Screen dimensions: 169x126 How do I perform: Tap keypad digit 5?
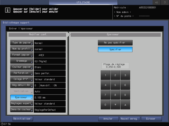pos(115,85)
